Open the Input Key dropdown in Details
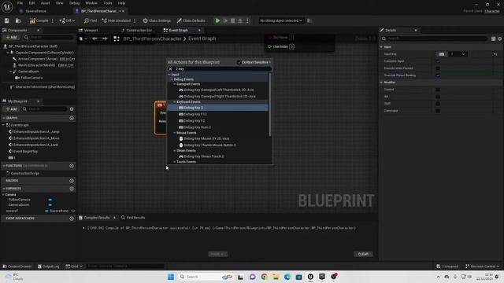The image size is (504, 283). (x=458, y=54)
